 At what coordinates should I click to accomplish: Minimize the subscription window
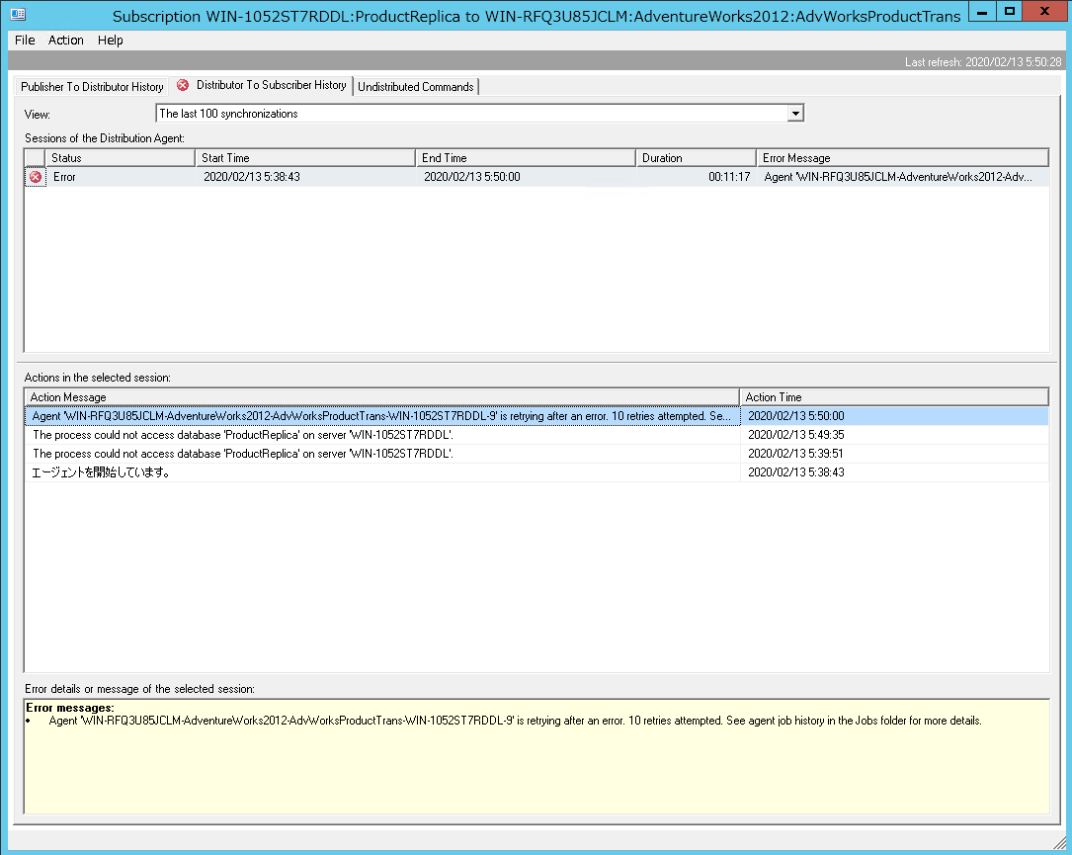point(982,12)
